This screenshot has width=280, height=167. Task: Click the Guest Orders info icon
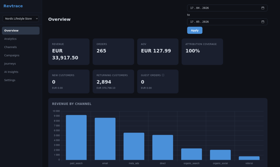click(x=163, y=75)
